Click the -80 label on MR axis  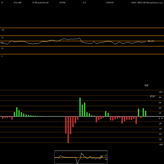tap(160, 139)
